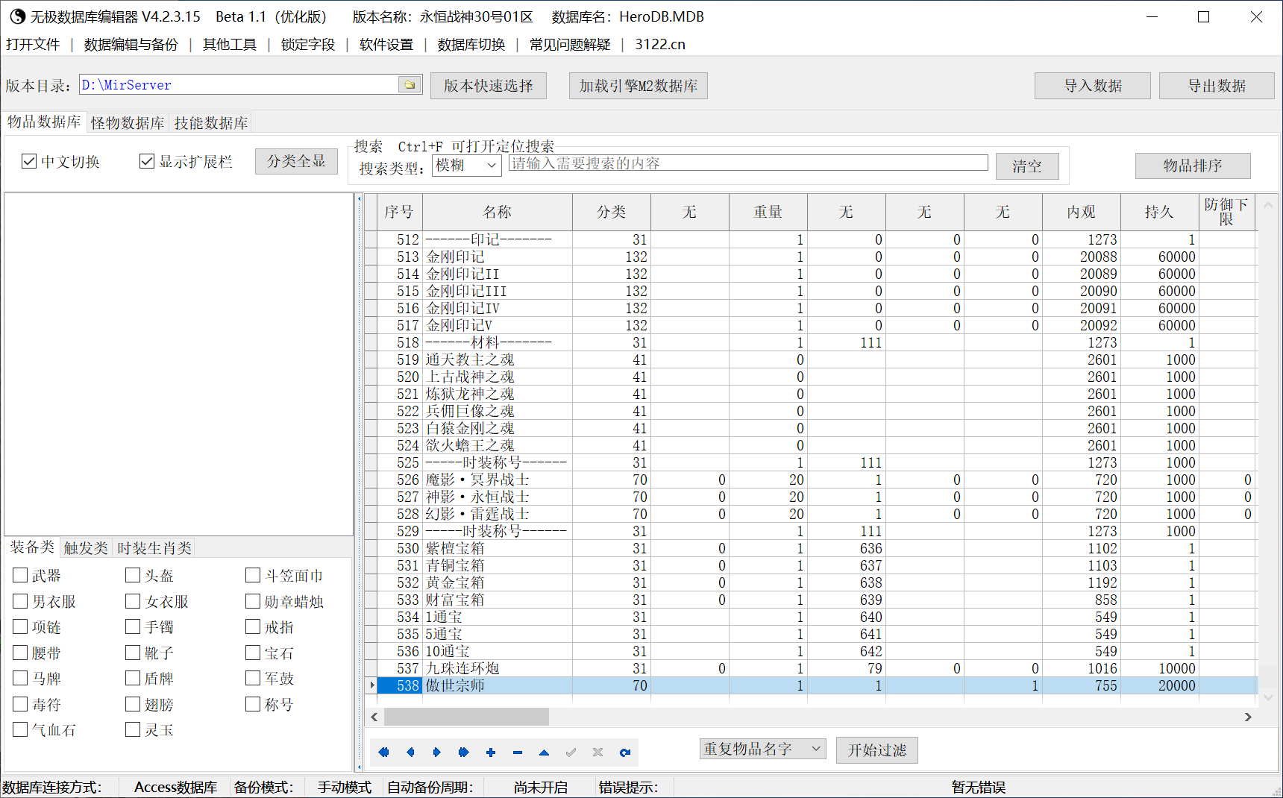Viewport: 1283px width, 798px height.
Task: Click the down arrow of the table's vertical scrollbar
Action: click(1268, 697)
